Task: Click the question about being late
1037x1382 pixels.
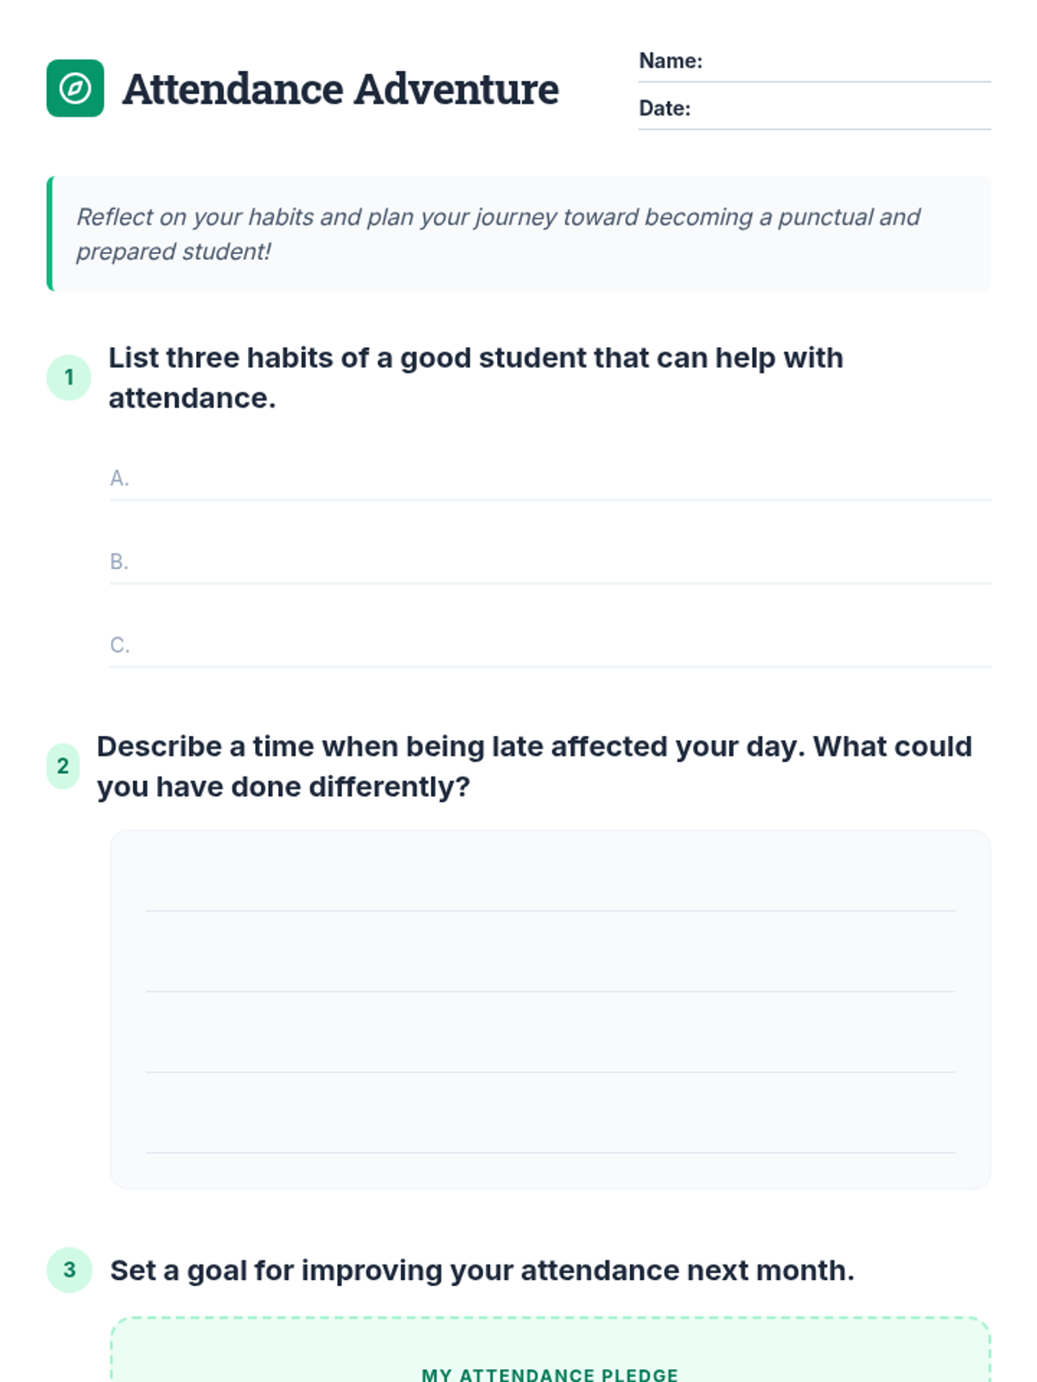Action: tap(534, 766)
